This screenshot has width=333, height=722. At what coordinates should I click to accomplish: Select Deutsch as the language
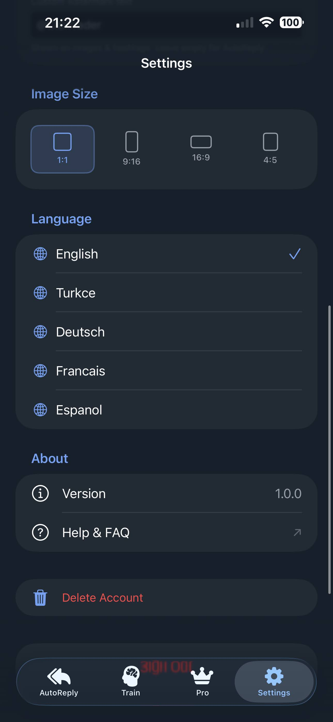pyautogui.click(x=80, y=332)
